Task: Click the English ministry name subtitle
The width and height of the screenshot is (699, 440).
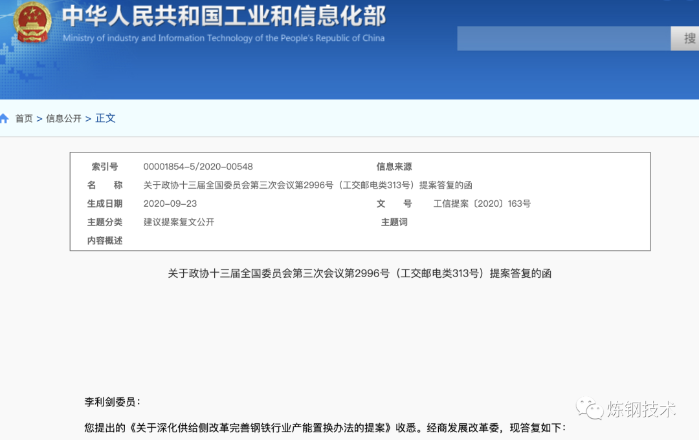Action: [224, 38]
